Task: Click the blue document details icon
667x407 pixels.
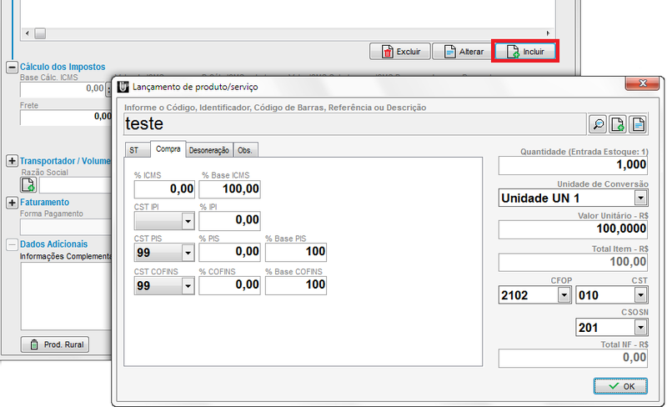Action: pos(638,124)
